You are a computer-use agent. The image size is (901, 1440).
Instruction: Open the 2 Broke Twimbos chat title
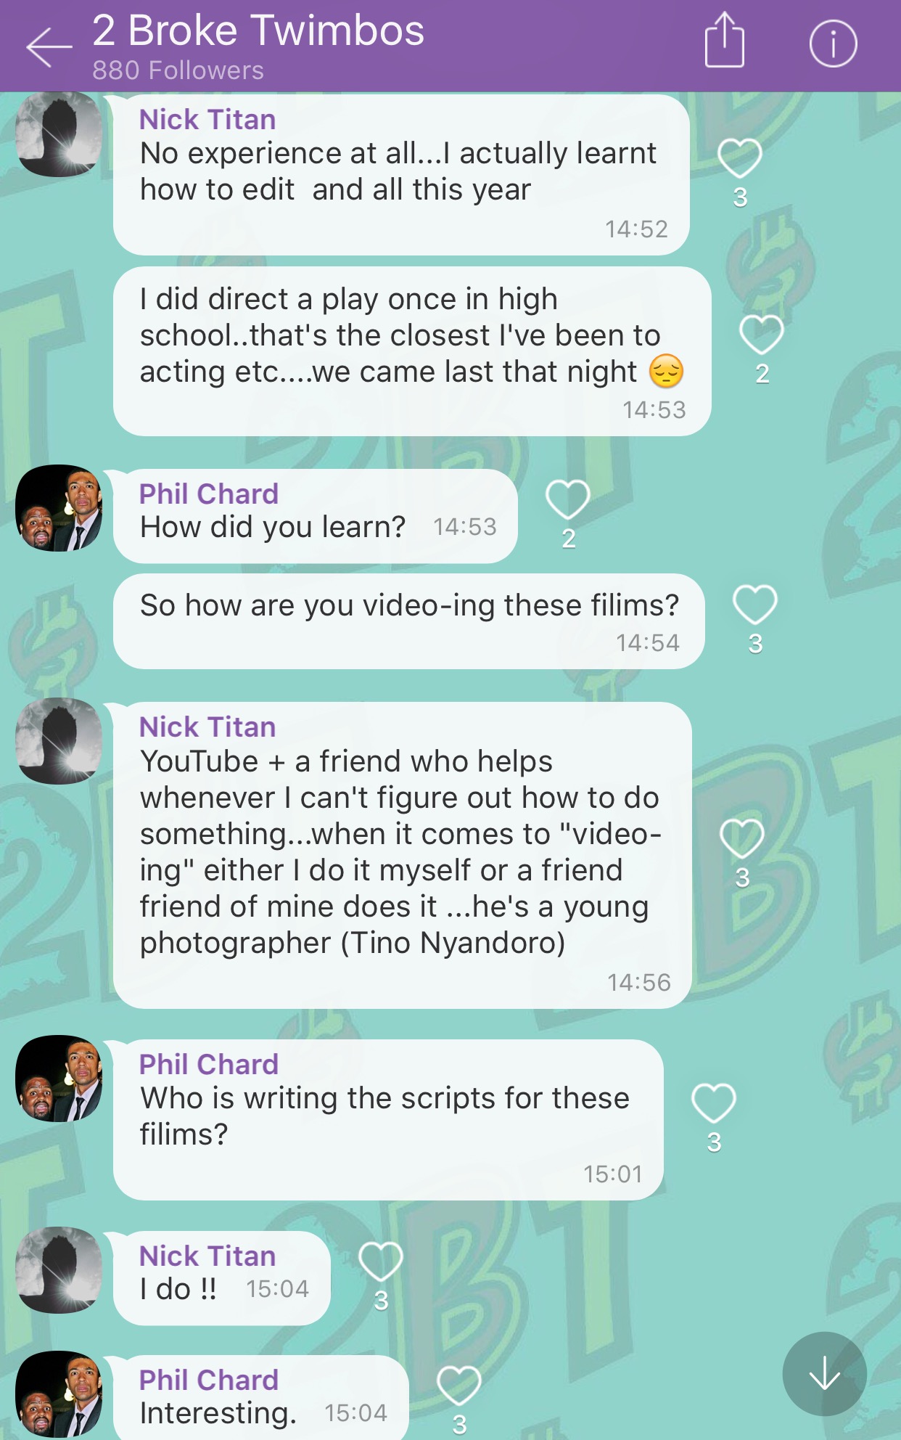(258, 30)
